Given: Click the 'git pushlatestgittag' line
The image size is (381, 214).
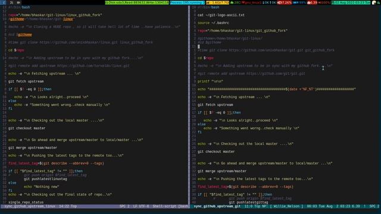Looking at the screenshot, I should (x=248, y=202).
